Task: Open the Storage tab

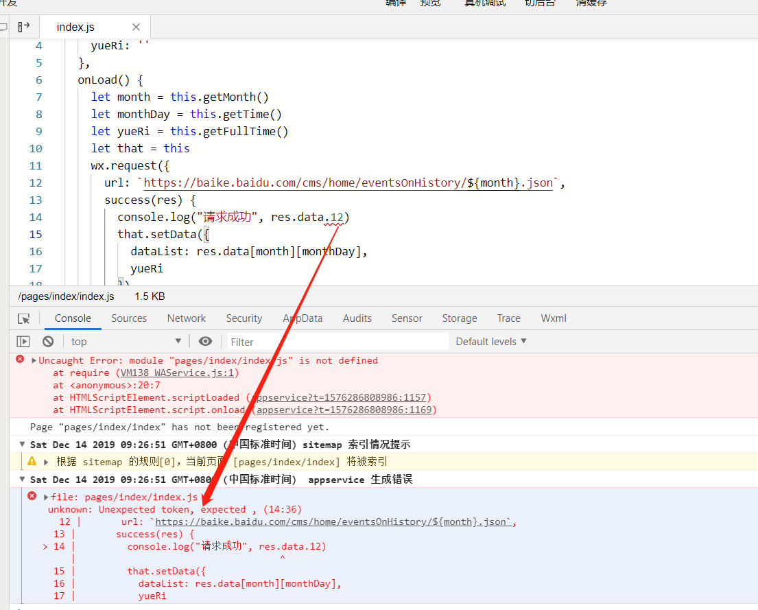Action: [x=460, y=318]
